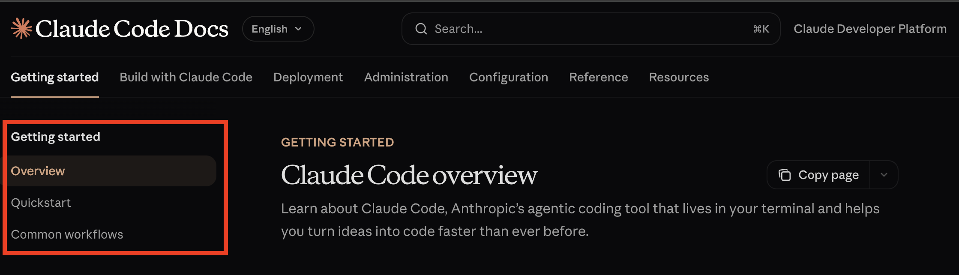
Task: Click the copy icon in Copy page button
Action: coord(785,175)
